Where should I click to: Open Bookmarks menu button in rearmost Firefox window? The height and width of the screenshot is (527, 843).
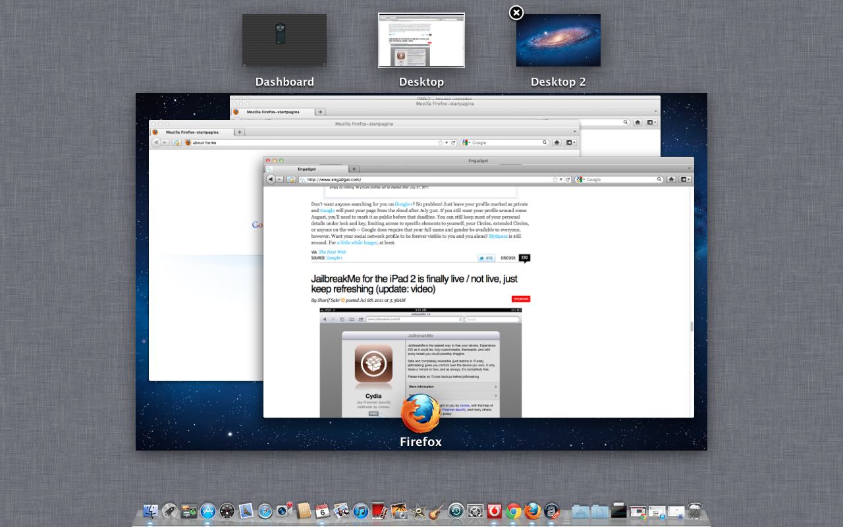coord(651,122)
